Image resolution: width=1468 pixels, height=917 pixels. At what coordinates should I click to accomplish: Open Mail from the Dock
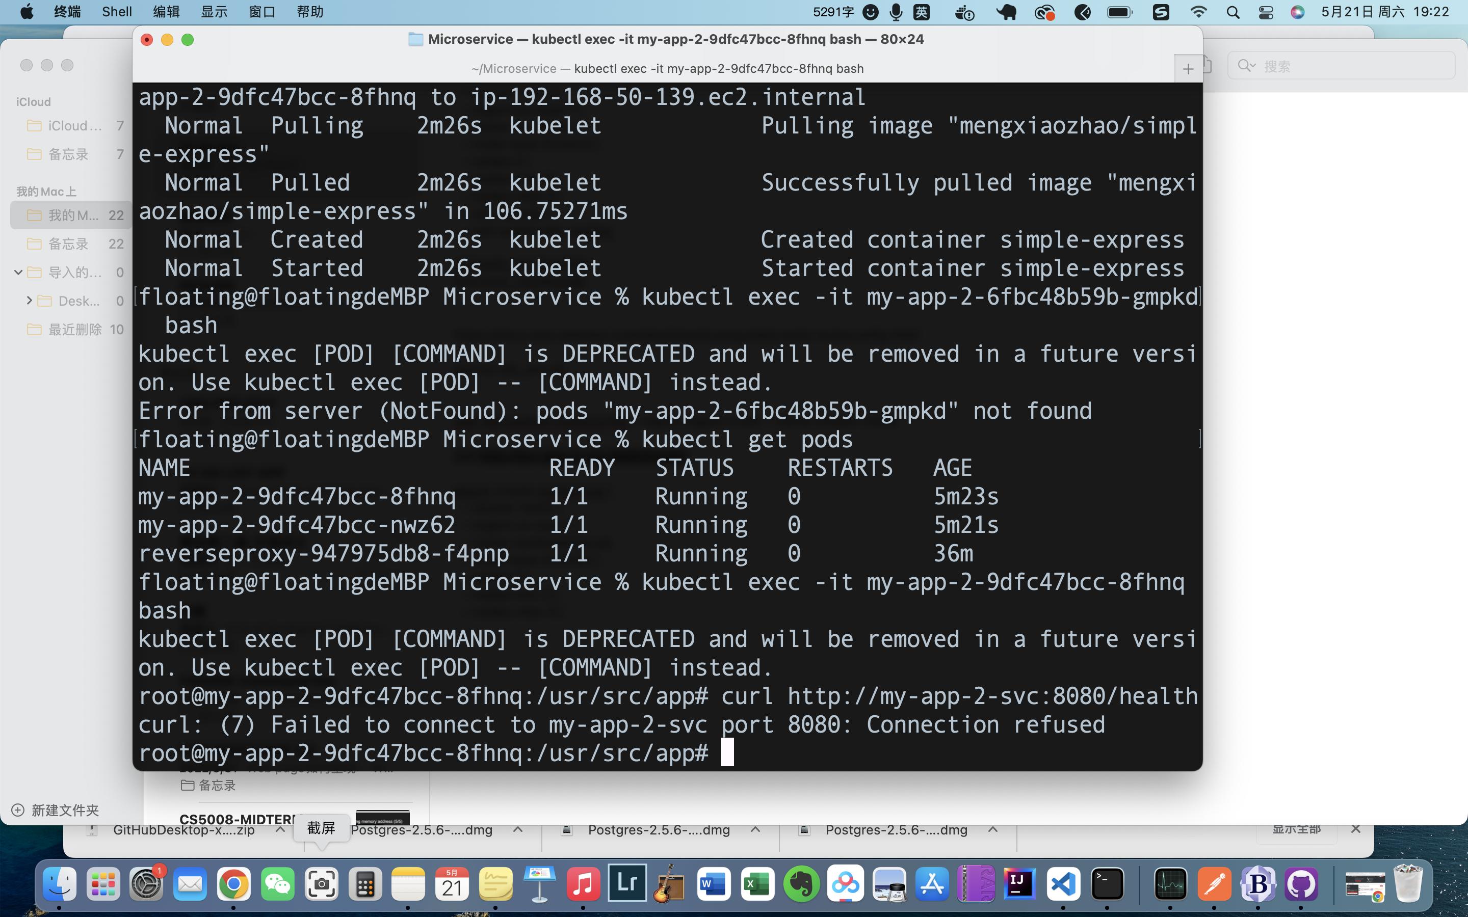point(190,884)
